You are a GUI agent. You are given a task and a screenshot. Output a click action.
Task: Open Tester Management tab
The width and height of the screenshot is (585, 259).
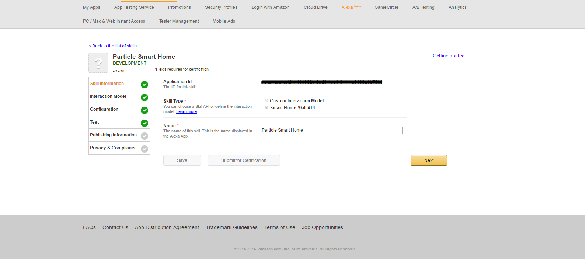179,21
